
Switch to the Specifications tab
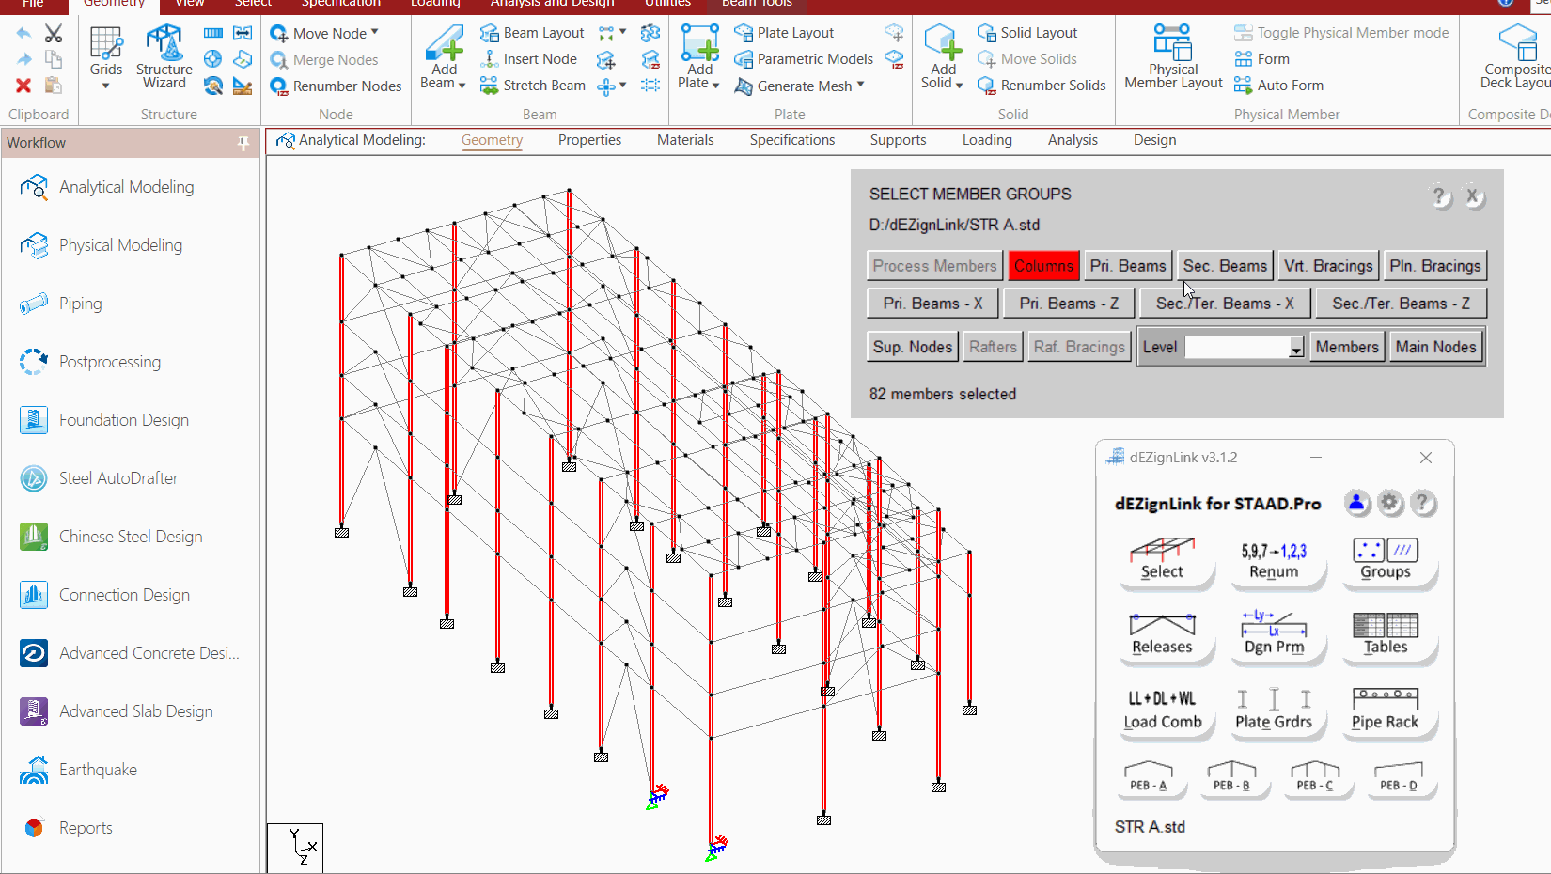[792, 140]
